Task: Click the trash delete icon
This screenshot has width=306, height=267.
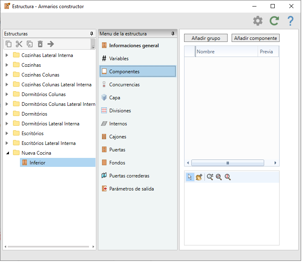Action: click(x=40, y=44)
